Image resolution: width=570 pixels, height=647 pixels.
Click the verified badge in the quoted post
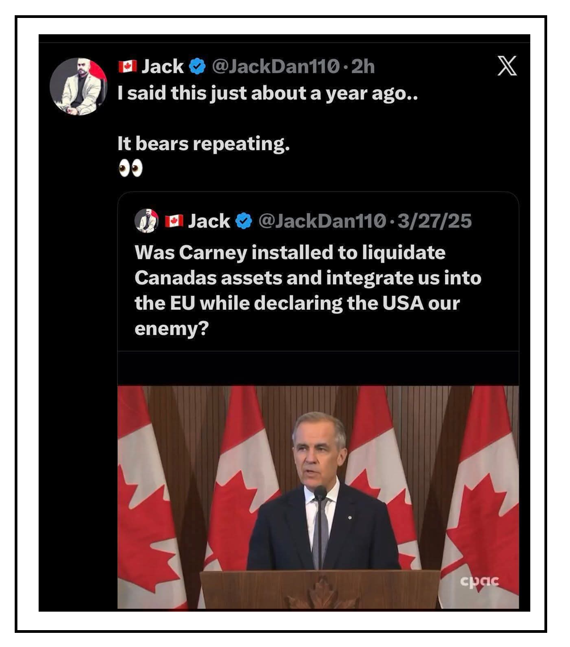[x=244, y=221]
